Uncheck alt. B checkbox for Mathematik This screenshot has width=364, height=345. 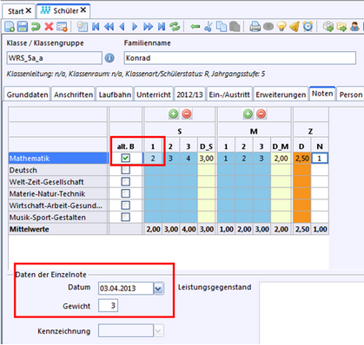126,158
